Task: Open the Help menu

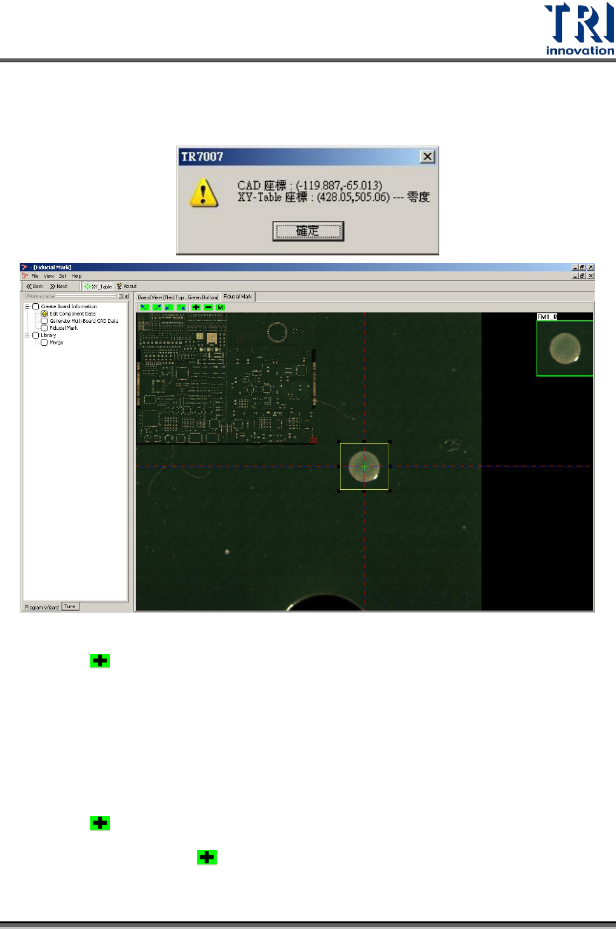Action: coord(76,276)
